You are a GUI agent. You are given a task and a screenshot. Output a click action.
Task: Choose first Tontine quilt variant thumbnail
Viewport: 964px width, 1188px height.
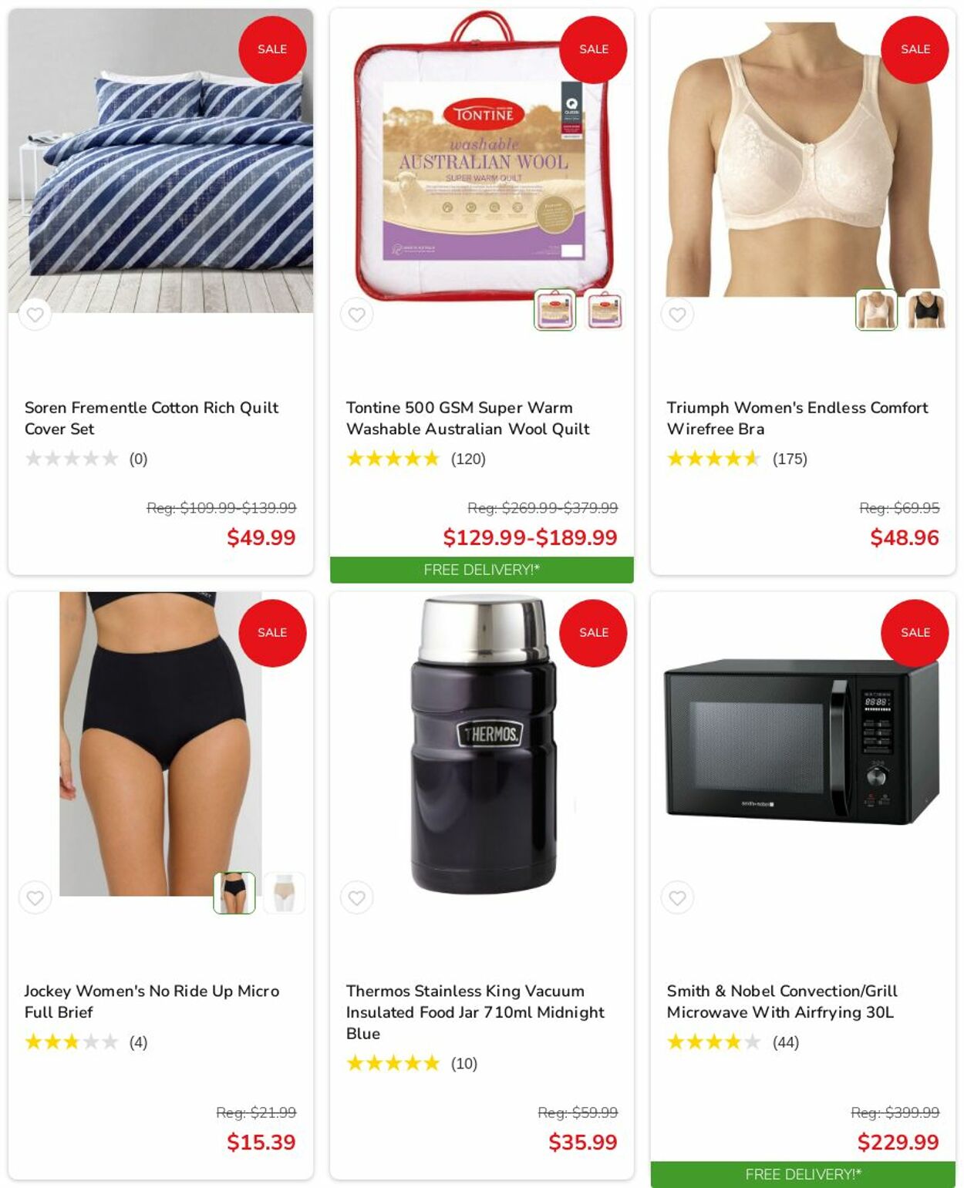(555, 310)
